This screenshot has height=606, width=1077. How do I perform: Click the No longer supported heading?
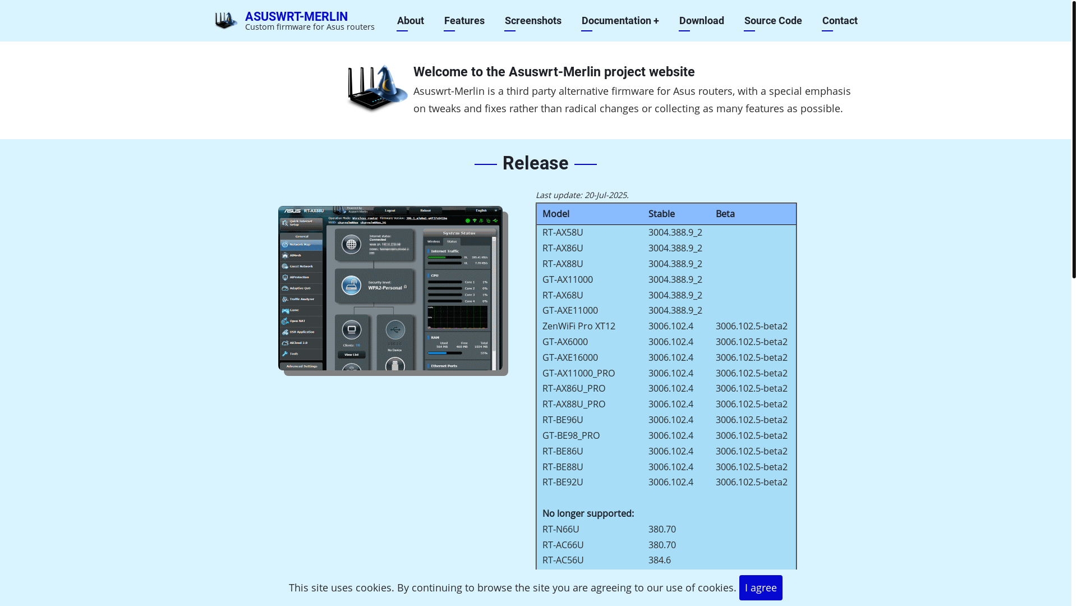tap(588, 513)
